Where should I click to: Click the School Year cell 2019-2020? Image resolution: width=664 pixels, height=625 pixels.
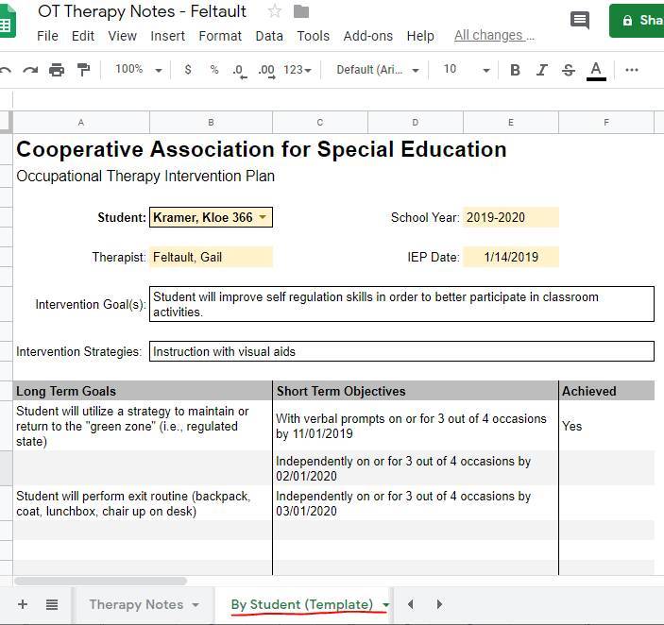511,217
